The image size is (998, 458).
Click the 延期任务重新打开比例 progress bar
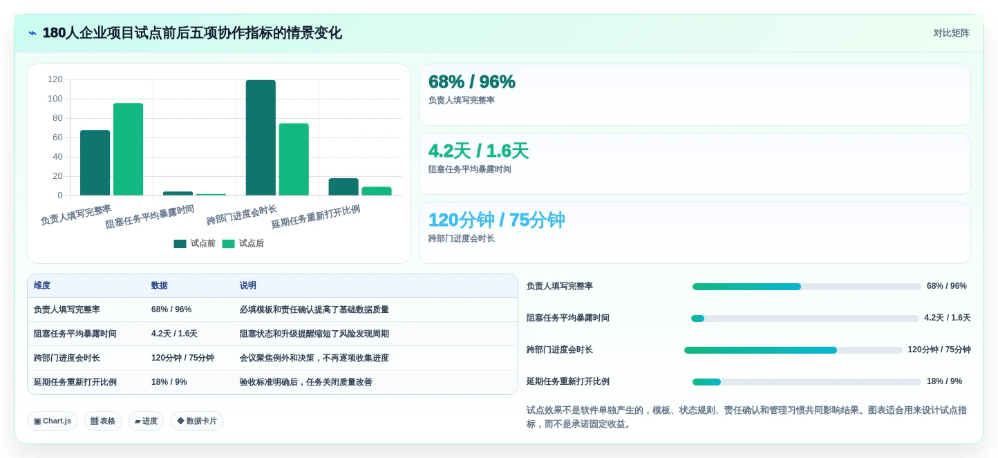(x=807, y=382)
